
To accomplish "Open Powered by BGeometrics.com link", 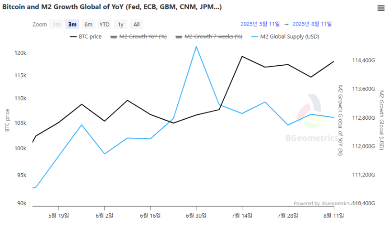I will pyautogui.click(x=327, y=203).
